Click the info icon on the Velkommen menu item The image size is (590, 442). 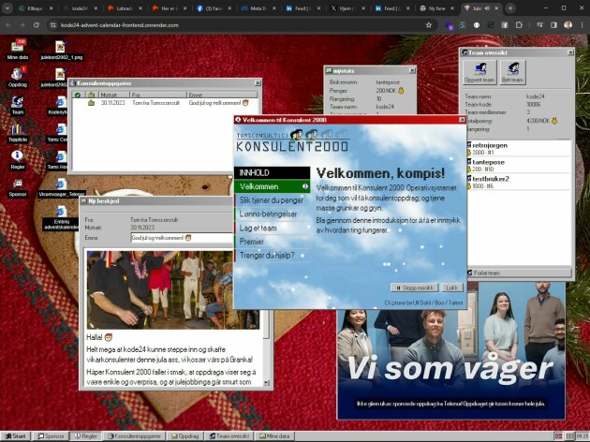(305, 186)
